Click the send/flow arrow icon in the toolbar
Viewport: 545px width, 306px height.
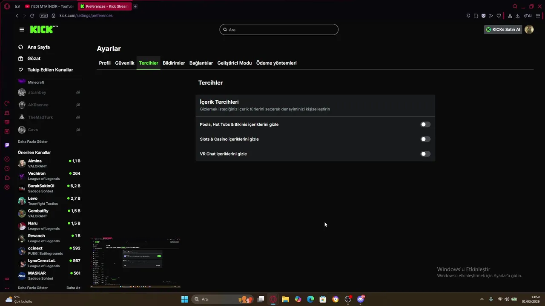[491, 16]
